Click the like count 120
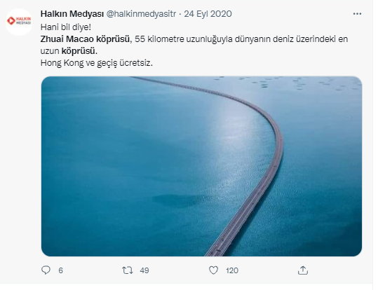 pyautogui.click(x=232, y=270)
